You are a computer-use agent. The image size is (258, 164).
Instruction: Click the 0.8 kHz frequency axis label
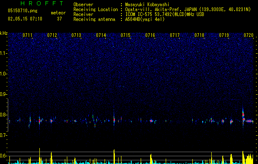point(3,115)
